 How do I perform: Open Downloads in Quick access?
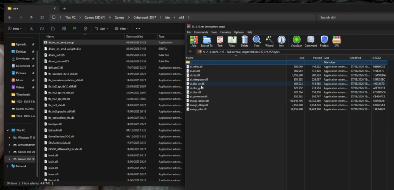[x=23, y=59]
